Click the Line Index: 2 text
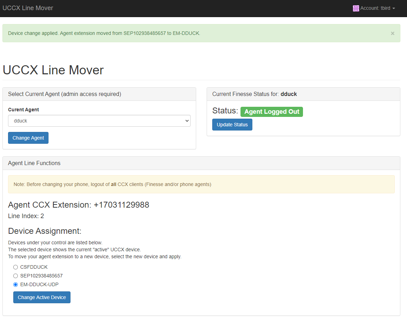Viewport: 407px width, 320px height. coord(26,216)
